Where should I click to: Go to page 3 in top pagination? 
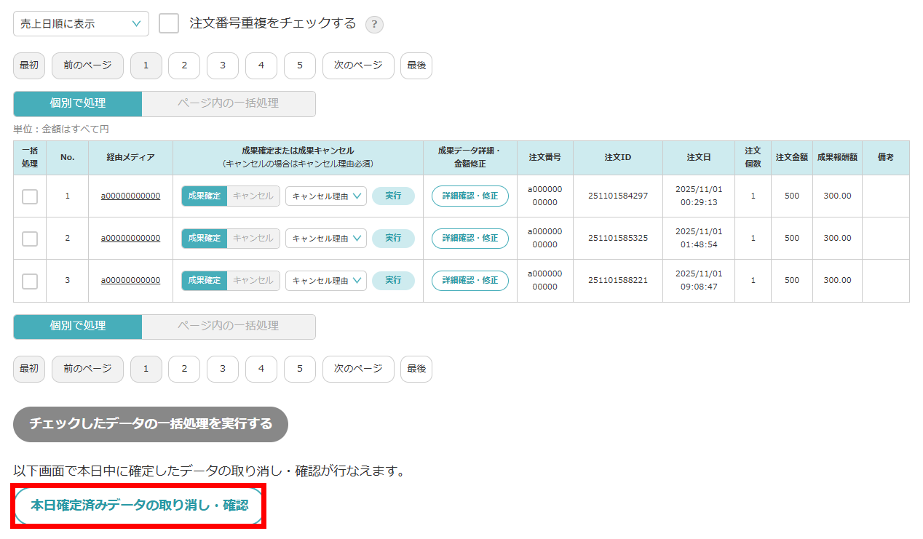(223, 65)
